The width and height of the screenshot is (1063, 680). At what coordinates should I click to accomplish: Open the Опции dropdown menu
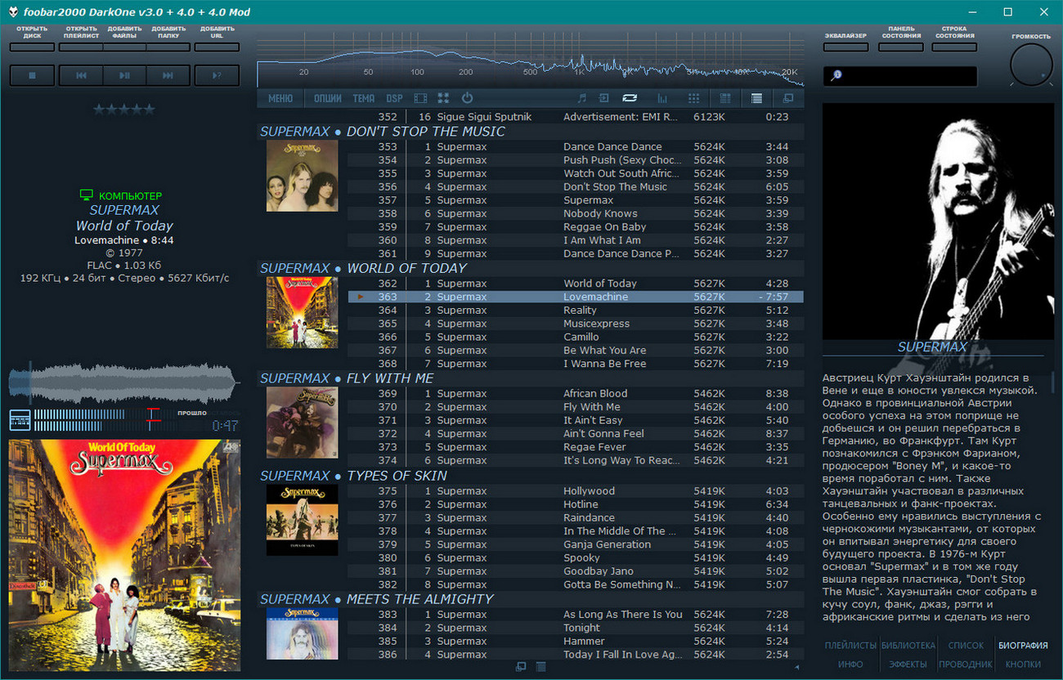click(x=328, y=98)
